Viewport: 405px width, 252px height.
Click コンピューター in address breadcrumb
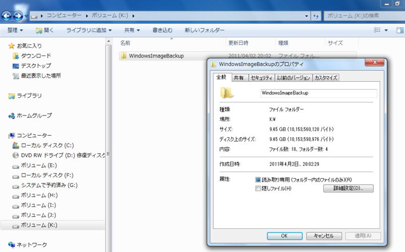(64, 16)
